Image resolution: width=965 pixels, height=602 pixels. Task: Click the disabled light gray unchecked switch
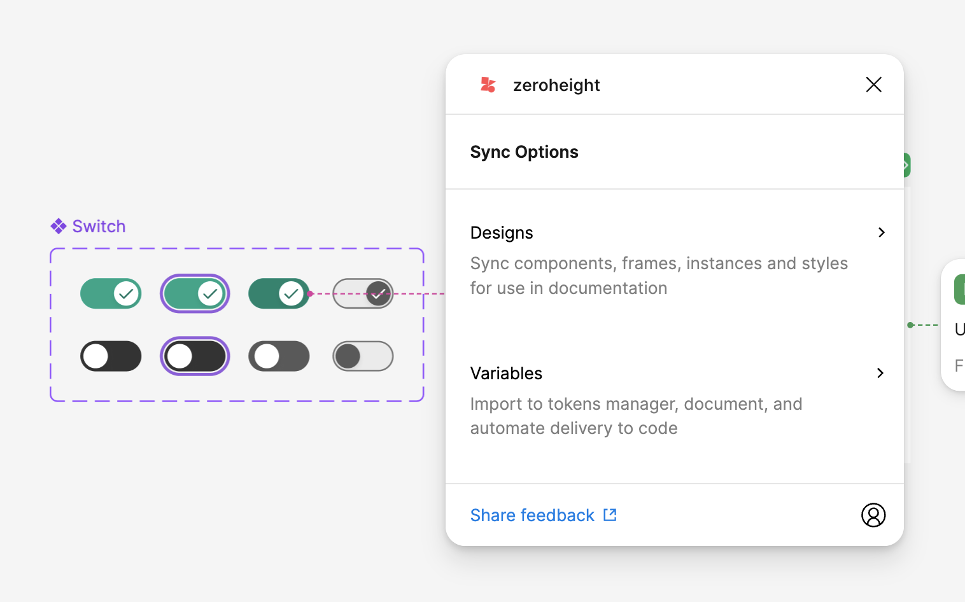click(363, 356)
